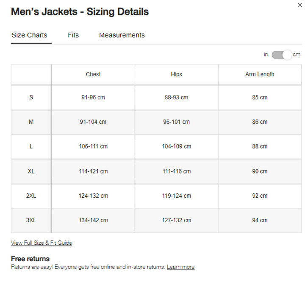Image resolution: width=305 pixels, height=288 pixels.
Task: Click the 'cm.' unit label
Action: coord(297,55)
